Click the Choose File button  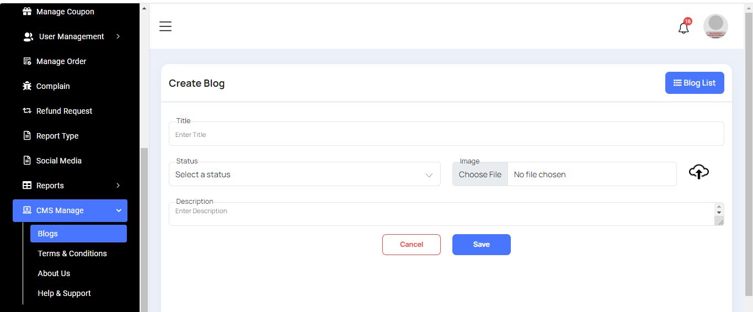480,174
